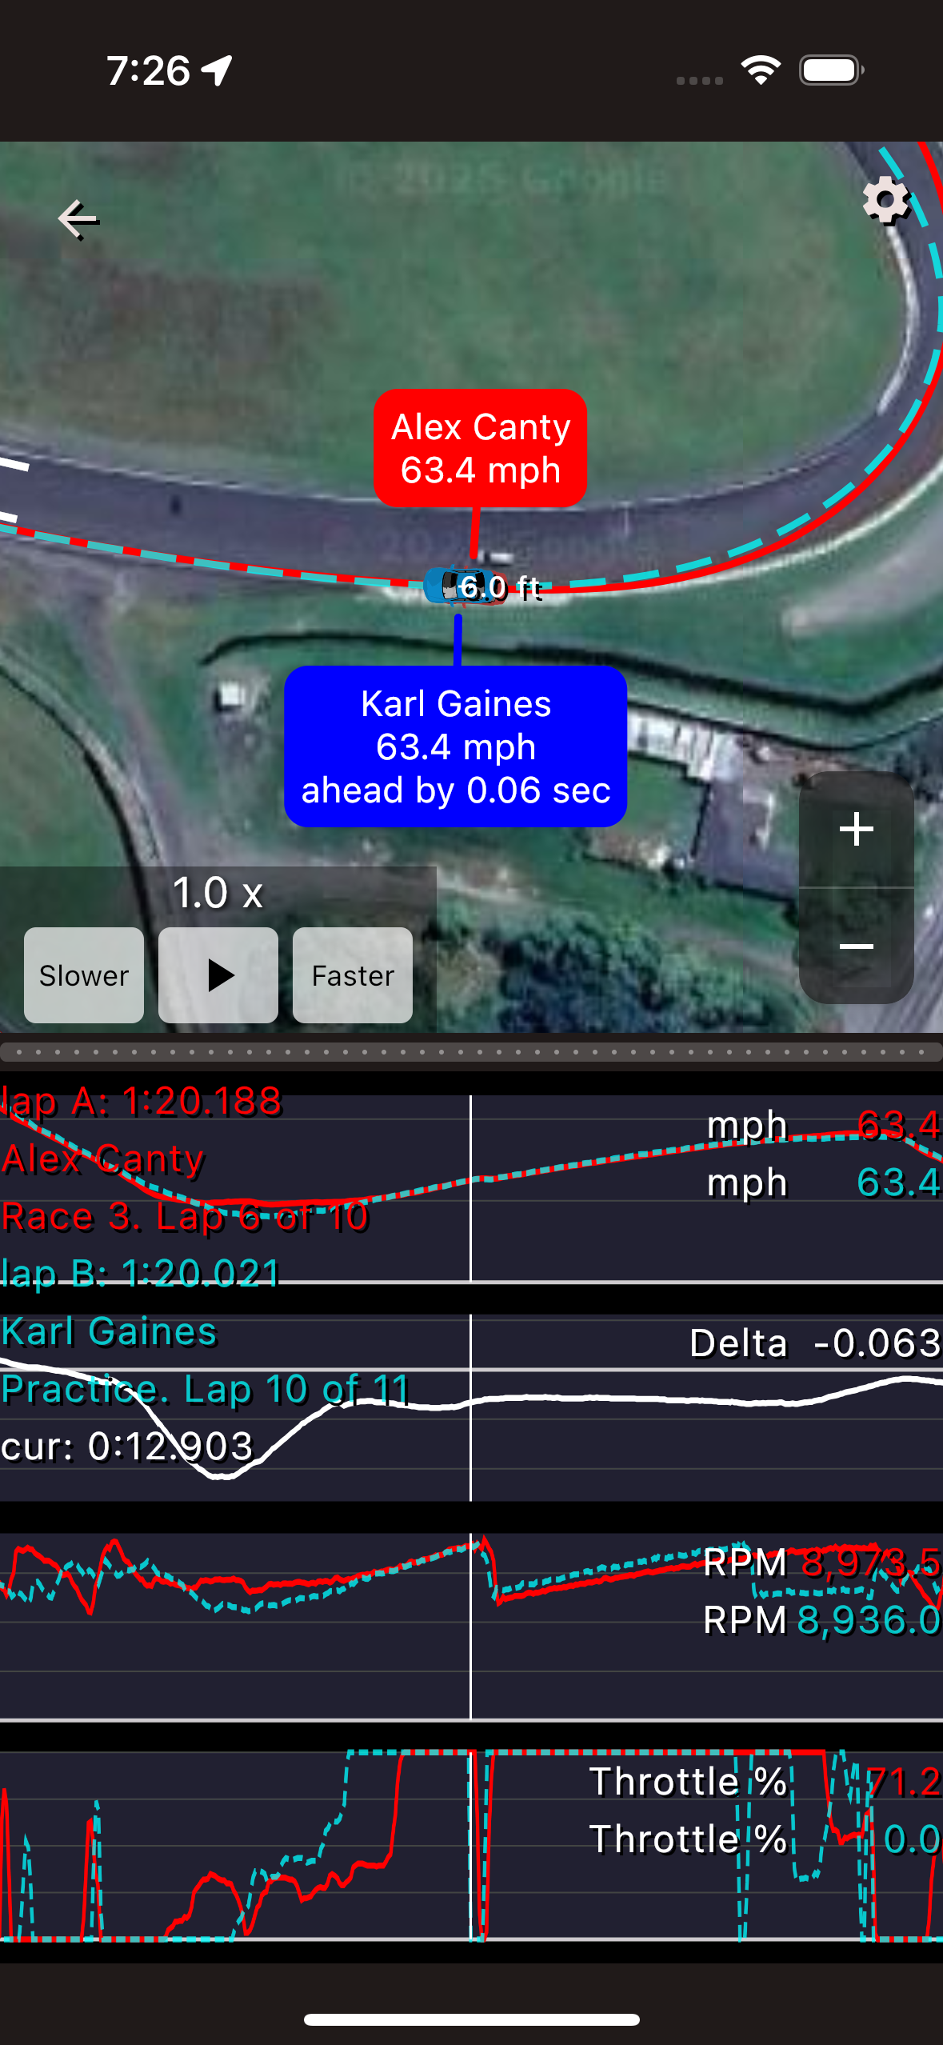Tap 'Karl Gaines' label in delta chart
This screenshot has width=943, height=2045.
pos(109,1332)
